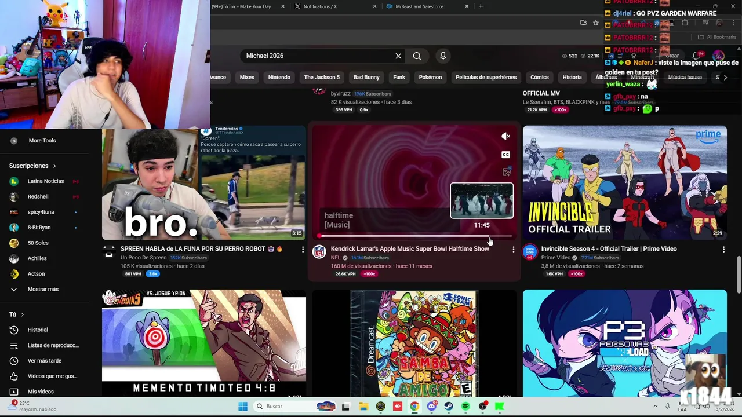This screenshot has height=417, width=742.
Task: Click the icon below CC on preview
Action: [x=506, y=172]
